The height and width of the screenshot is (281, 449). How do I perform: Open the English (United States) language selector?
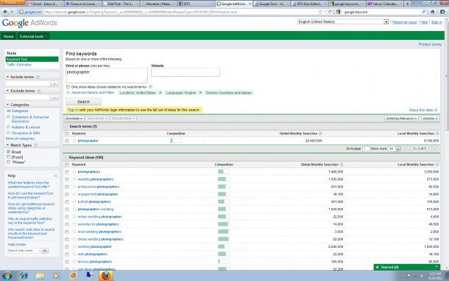point(343,22)
